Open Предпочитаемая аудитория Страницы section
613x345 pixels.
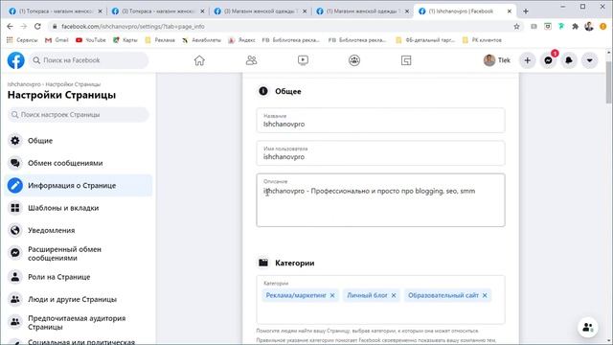coord(79,322)
